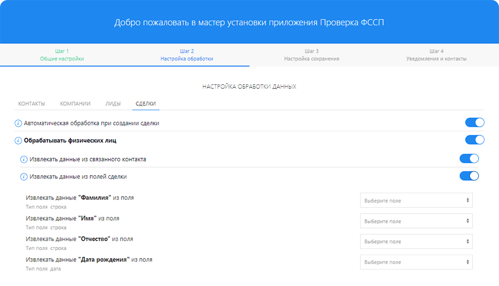Select Шаг 2 Настройка обработки step
This screenshot has width=499, height=286.
(x=187, y=55)
